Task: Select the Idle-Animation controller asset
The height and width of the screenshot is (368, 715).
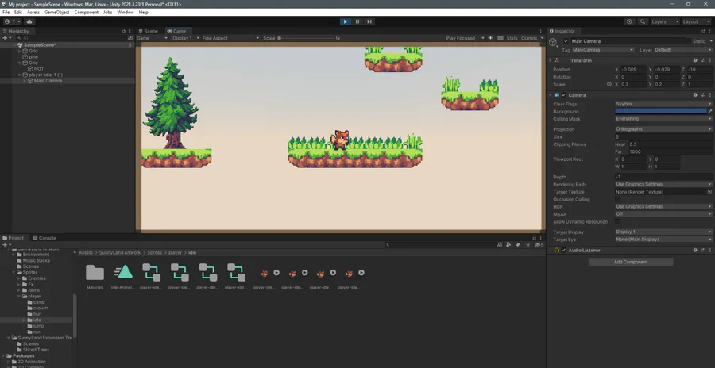Action: click(x=123, y=276)
